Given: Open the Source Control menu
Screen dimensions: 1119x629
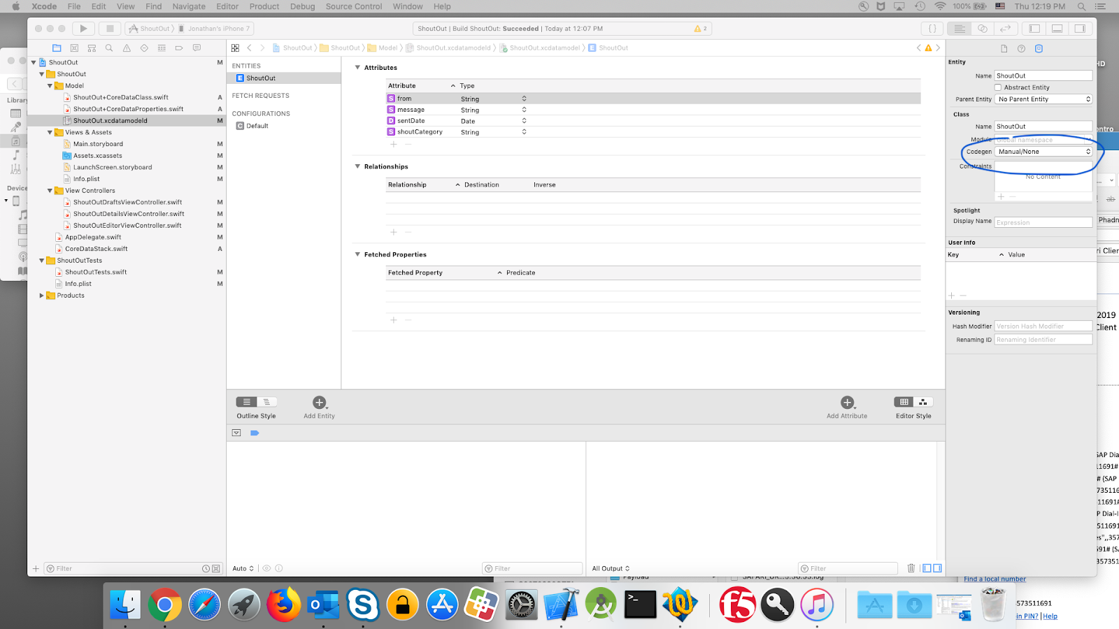Looking at the screenshot, I should tap(354, 6).
